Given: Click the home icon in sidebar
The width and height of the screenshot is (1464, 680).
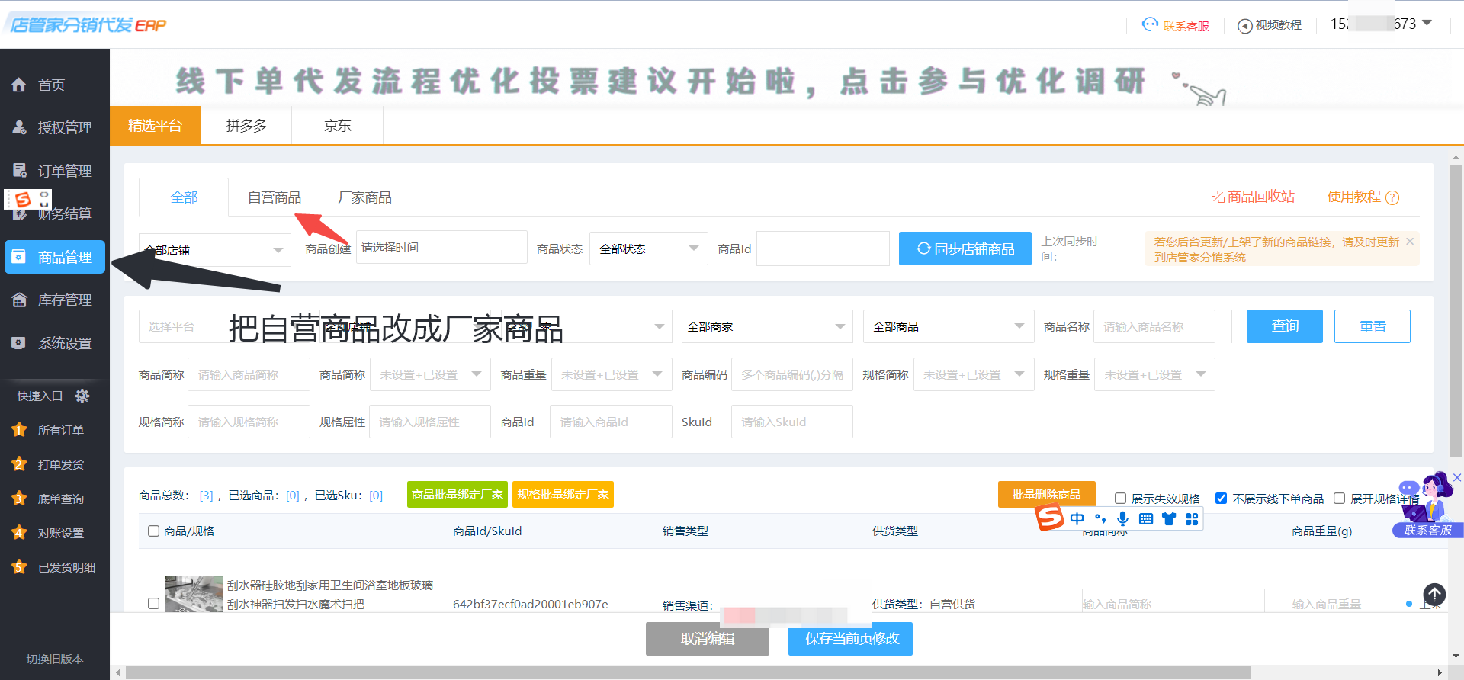Looking at the screenshot, I should click(19, 85).
